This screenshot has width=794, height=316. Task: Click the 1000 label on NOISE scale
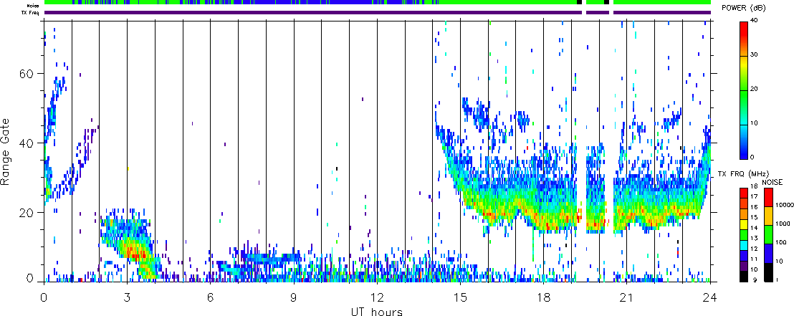pyautogui.click(x=781, y=224)
